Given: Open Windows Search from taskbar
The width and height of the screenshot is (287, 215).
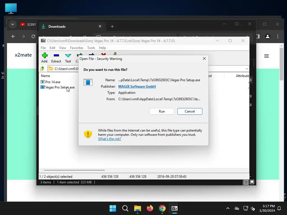Looking at the screenshot, I should tap(125, 208).
